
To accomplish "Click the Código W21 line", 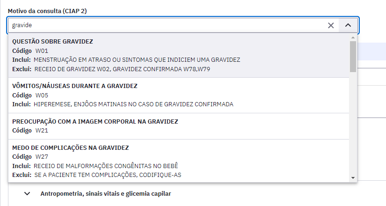I will coord(30,130).
